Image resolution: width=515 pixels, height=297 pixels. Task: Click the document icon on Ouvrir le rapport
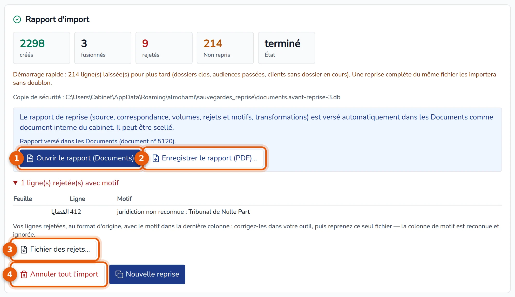pos(30,158)
